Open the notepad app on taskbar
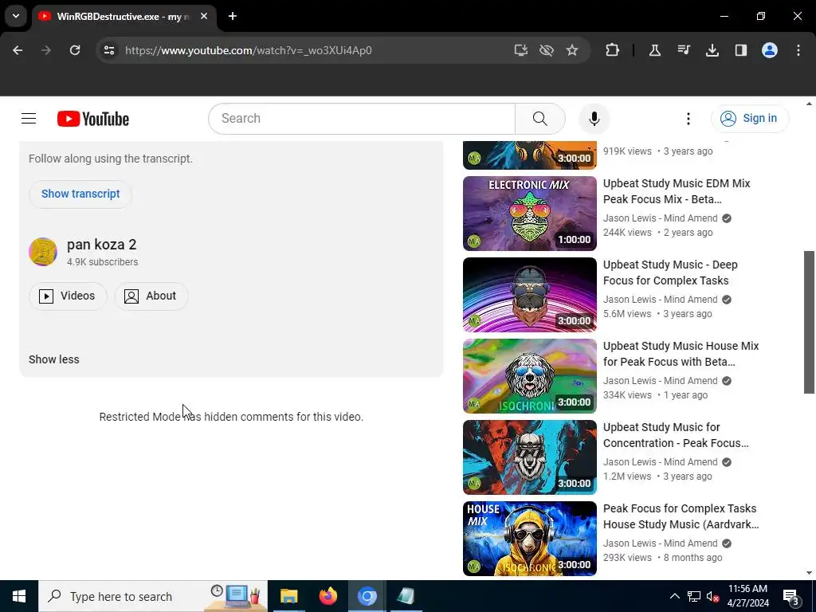The height and width of the screenshot is (612, 816). point(406,596)
